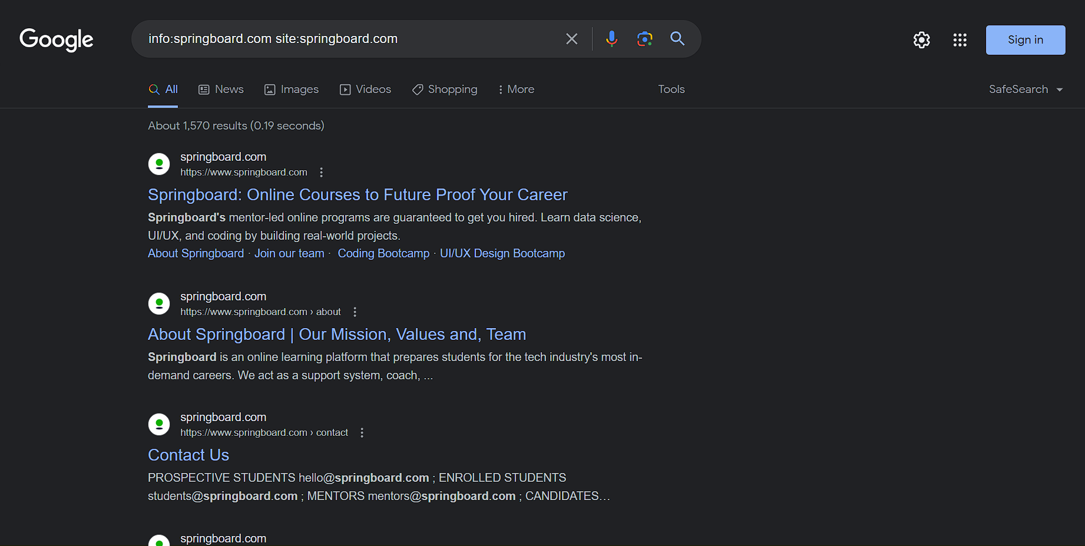Open three-dot menu beside the about result URL
Screen dimensions: 1085x546
(x=355, y=312)
